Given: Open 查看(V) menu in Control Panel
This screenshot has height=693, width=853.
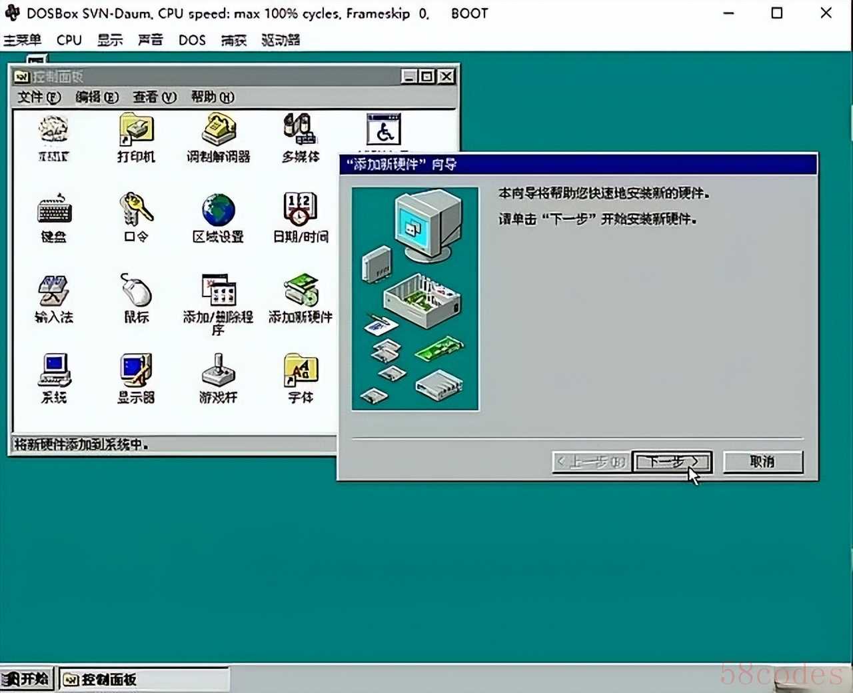Looking at the screenshot, I should pyautogui.click(x=155, y=97).
